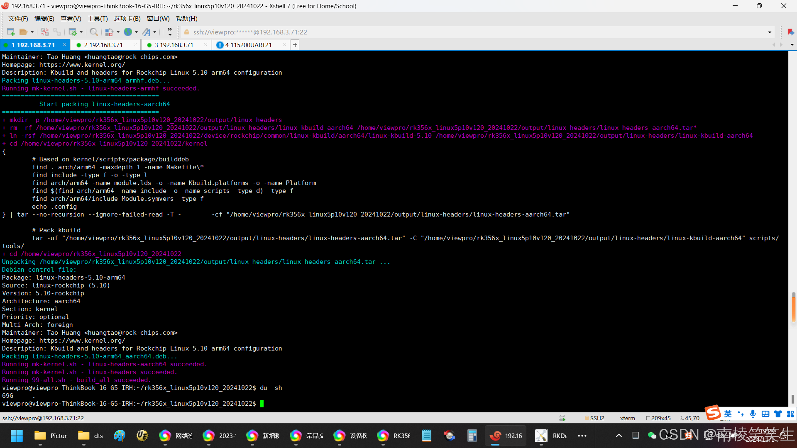Open the tab list dropdown arrow
The width and height of the screenshot is (797, 448).
[792, 45]
